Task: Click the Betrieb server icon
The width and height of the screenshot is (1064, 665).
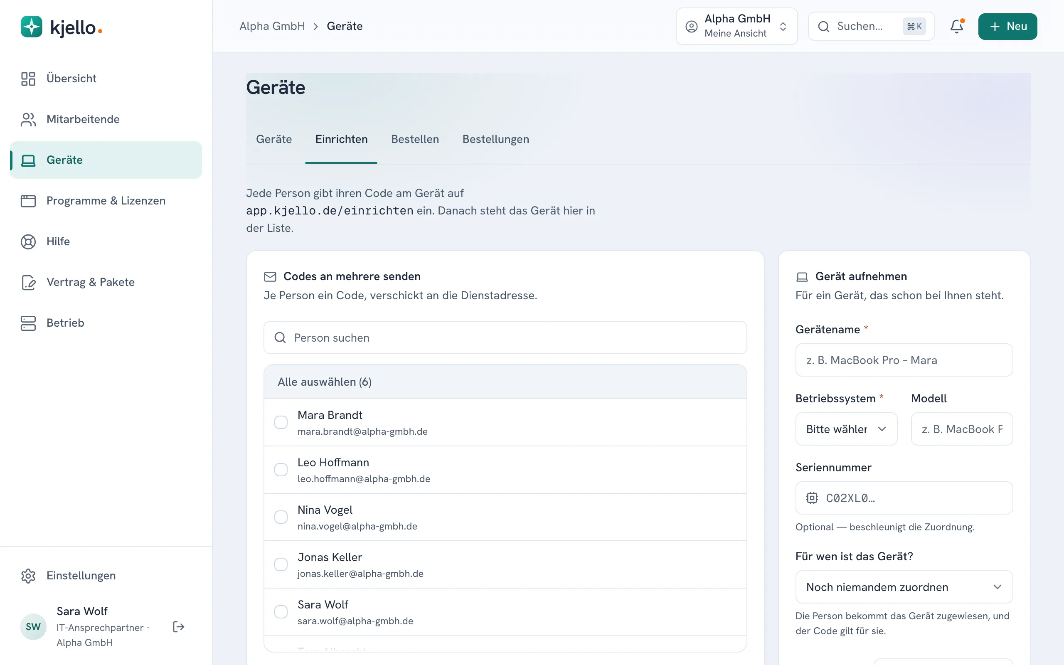Action: click(x=28, y=323)
